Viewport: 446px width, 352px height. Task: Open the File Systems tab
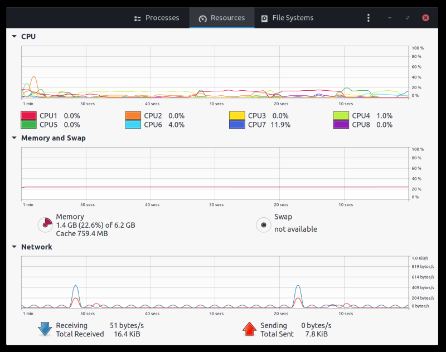pos(287,18)
